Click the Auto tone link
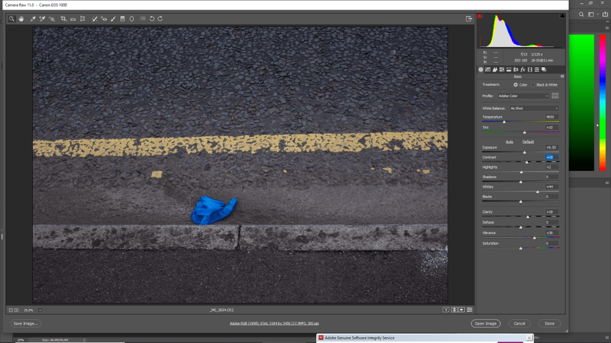 click(x=510, y=142)
